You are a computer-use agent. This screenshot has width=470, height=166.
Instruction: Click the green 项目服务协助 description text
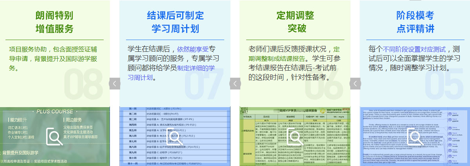(x=53, y=58)
